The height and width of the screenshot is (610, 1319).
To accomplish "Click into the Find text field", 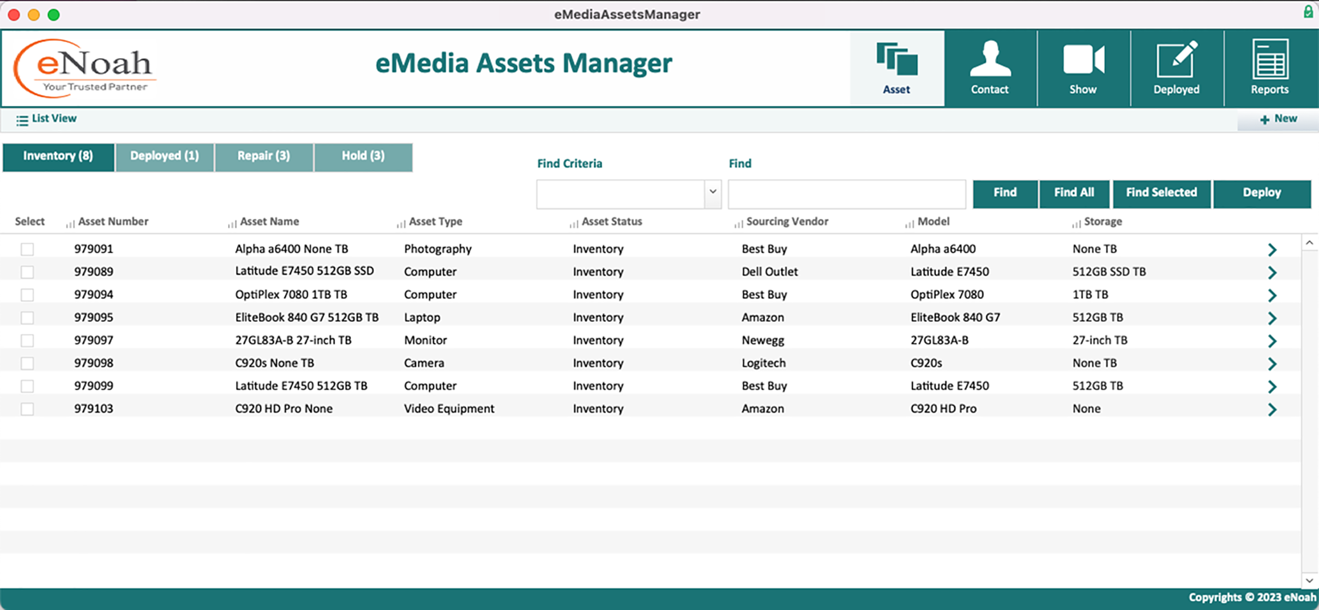I will click(846, 193).
